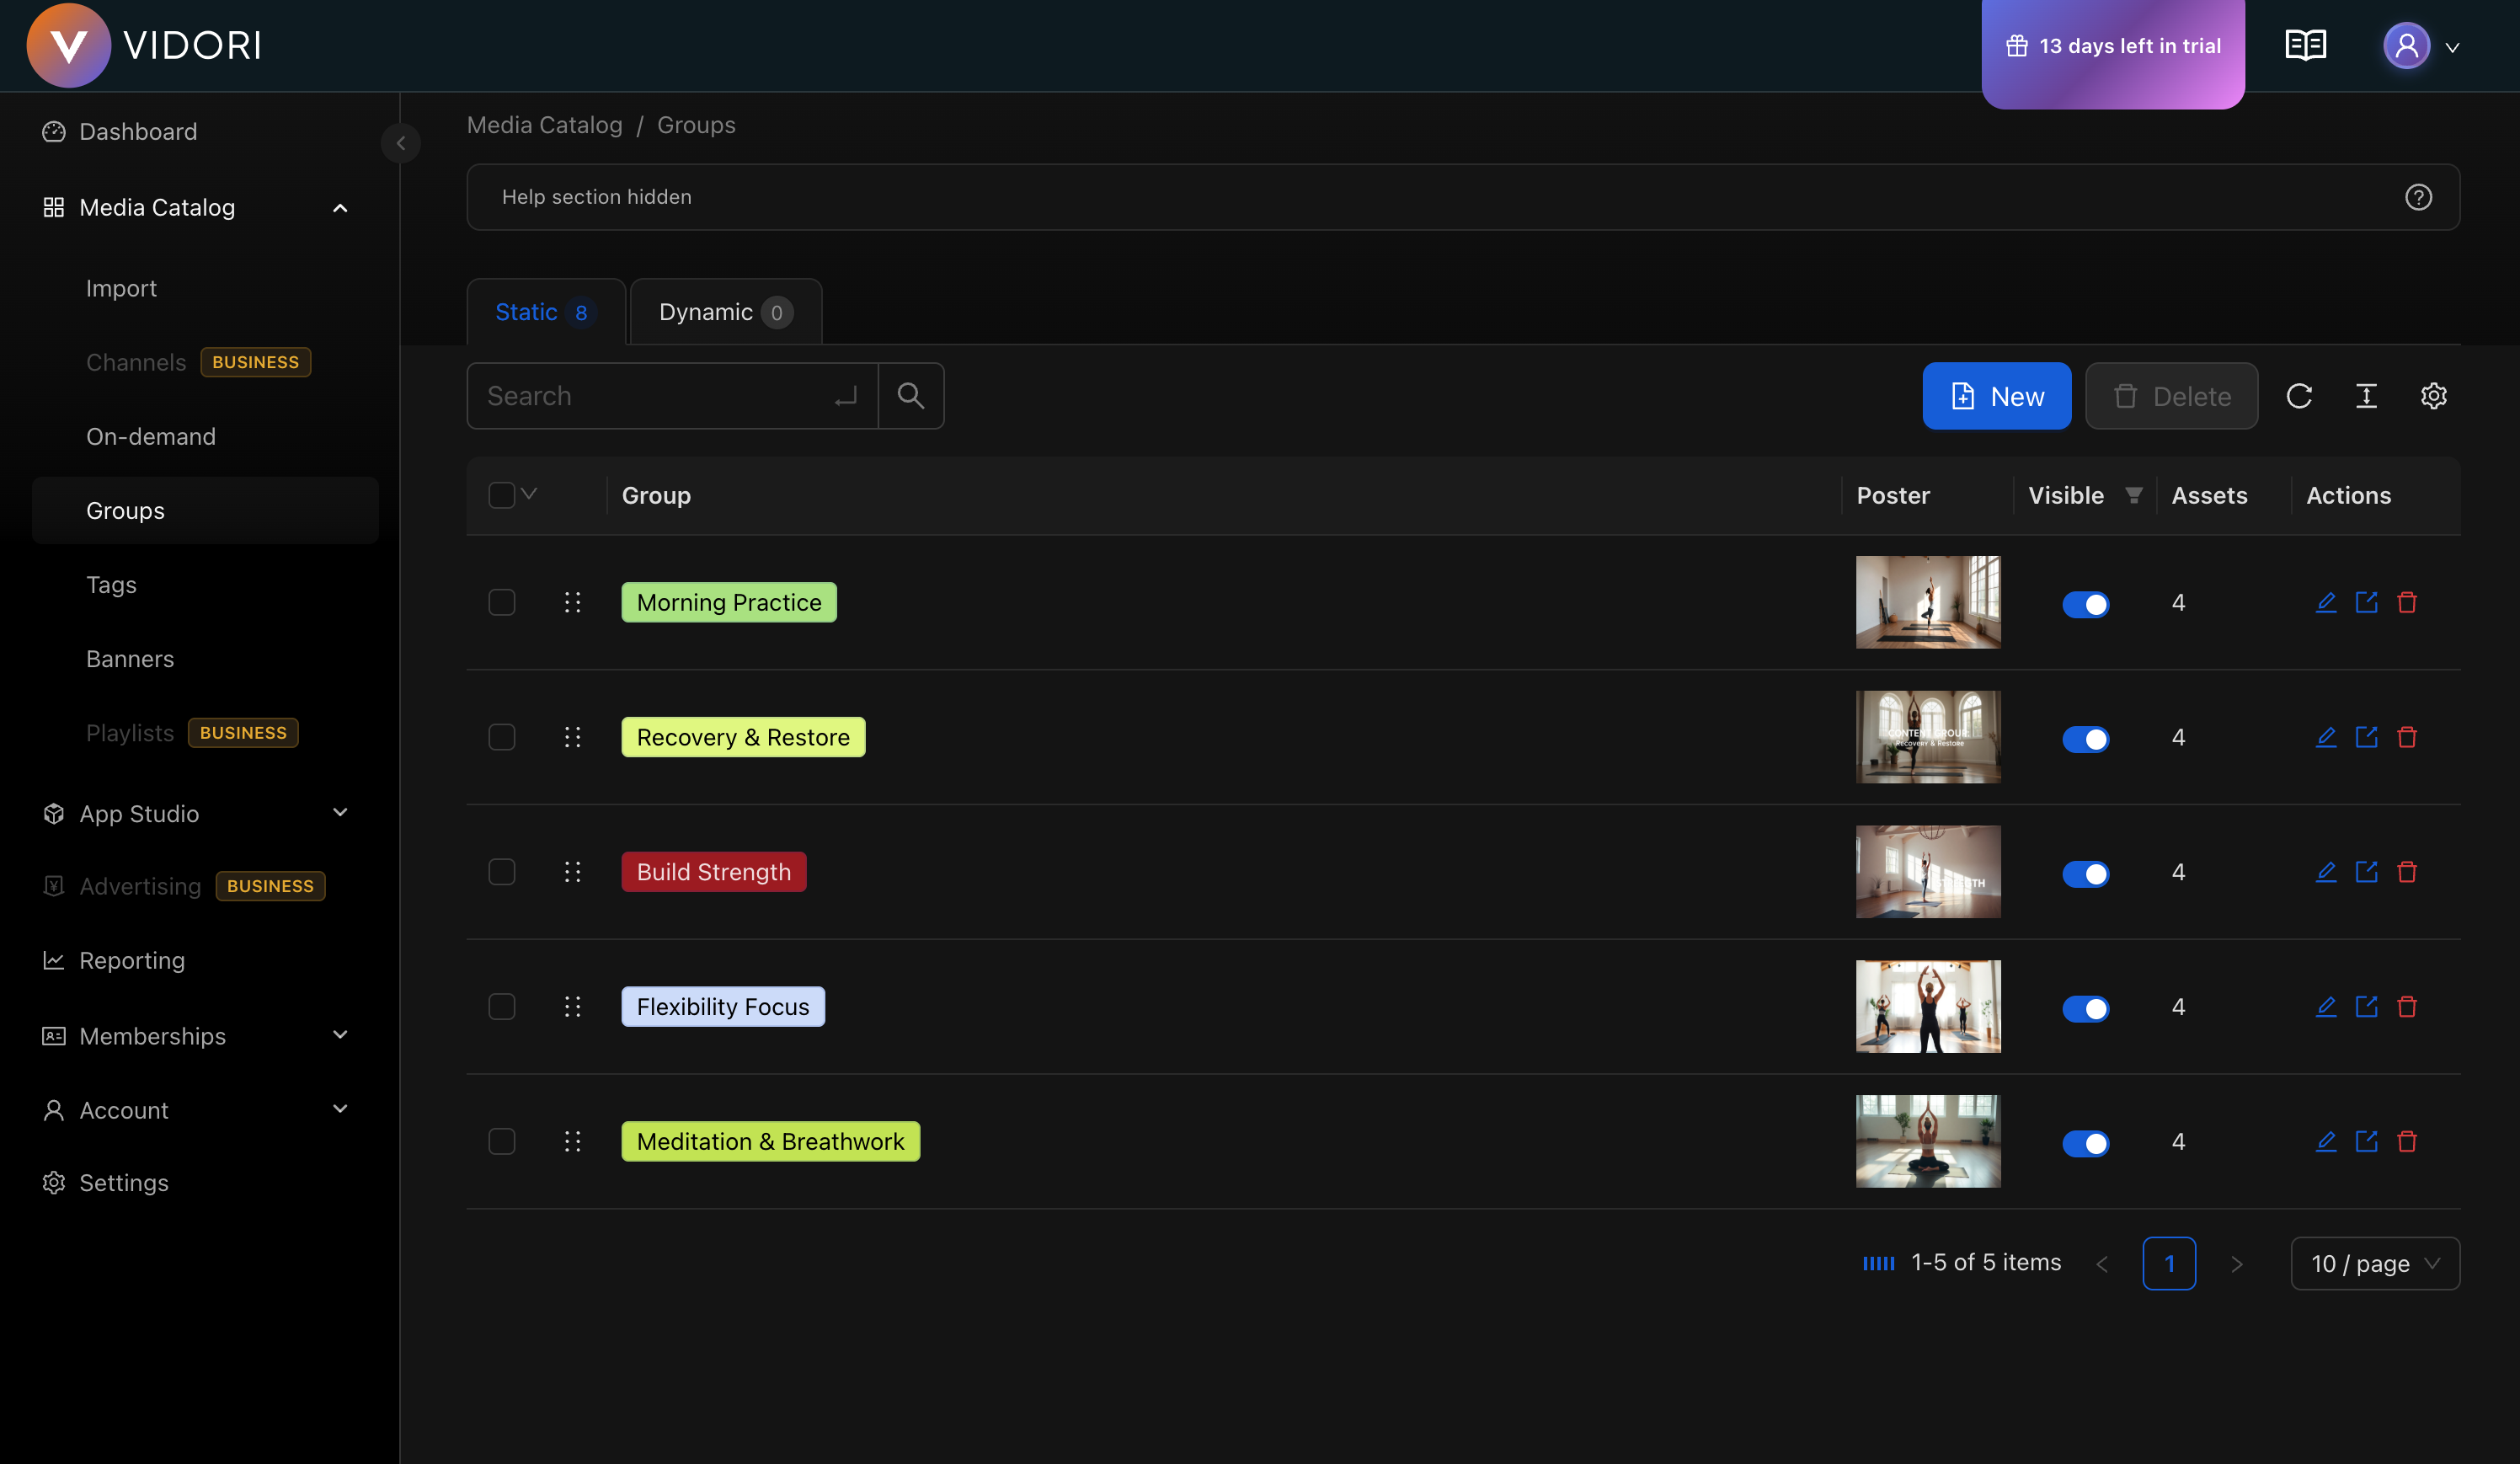
Task: Open the documentation book icon in top bar
Action: pos(2305,44)
